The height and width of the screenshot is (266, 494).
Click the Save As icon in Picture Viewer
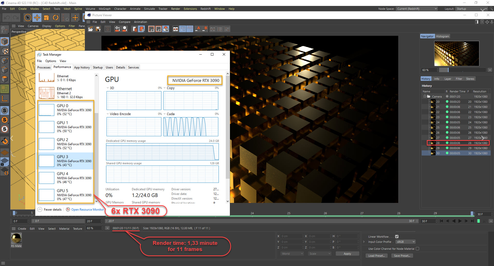click(98, 29)
